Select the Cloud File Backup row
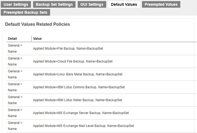 click(x=73, y=61)
